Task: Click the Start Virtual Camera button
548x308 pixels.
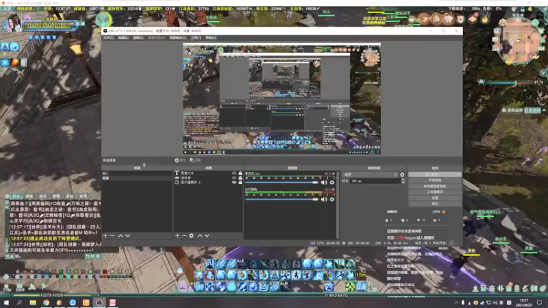Action: point(435,186)
